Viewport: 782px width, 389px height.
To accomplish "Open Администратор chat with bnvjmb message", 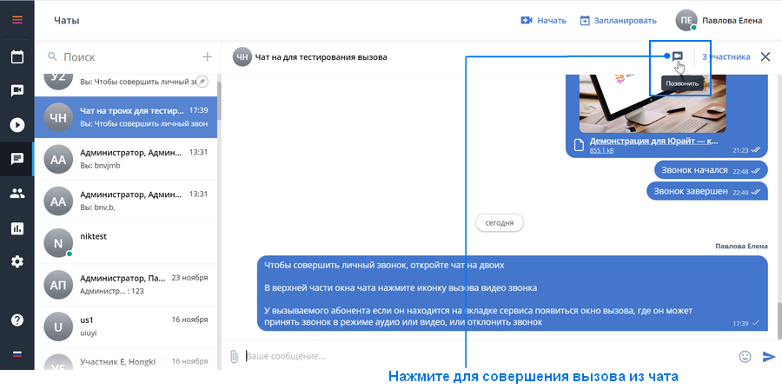I will (126, 159).
